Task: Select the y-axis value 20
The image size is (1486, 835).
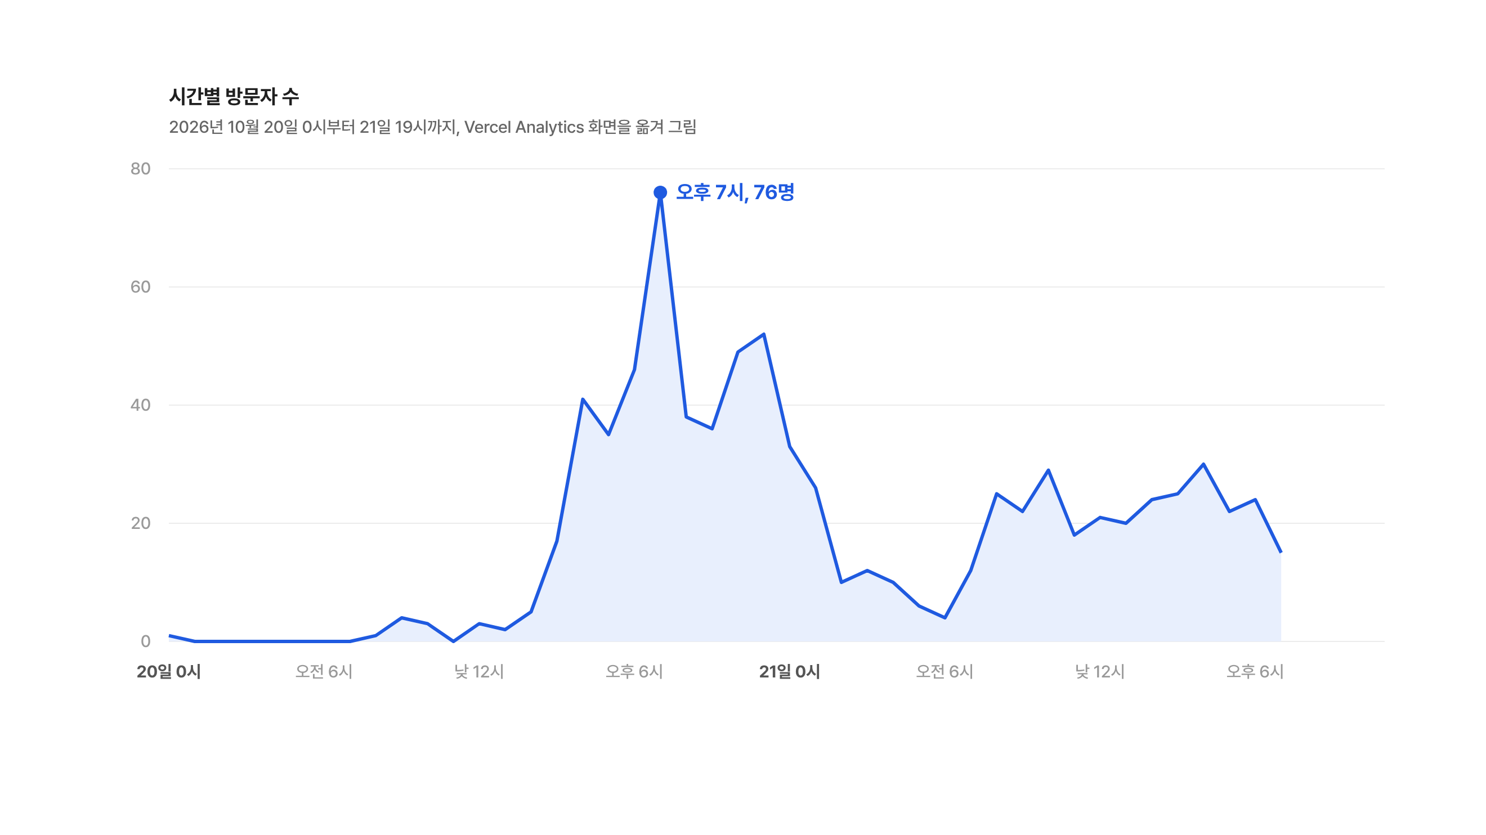Action: 140,523
